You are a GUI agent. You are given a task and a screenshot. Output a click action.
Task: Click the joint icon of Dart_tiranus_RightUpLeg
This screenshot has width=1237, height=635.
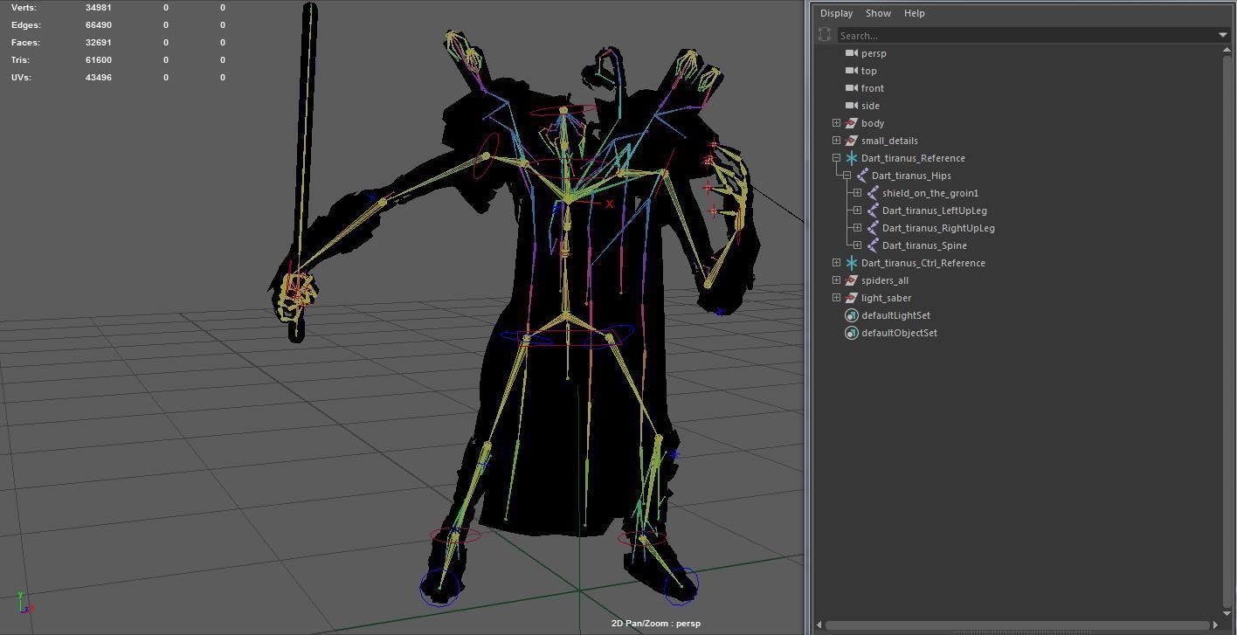(873, 228)
